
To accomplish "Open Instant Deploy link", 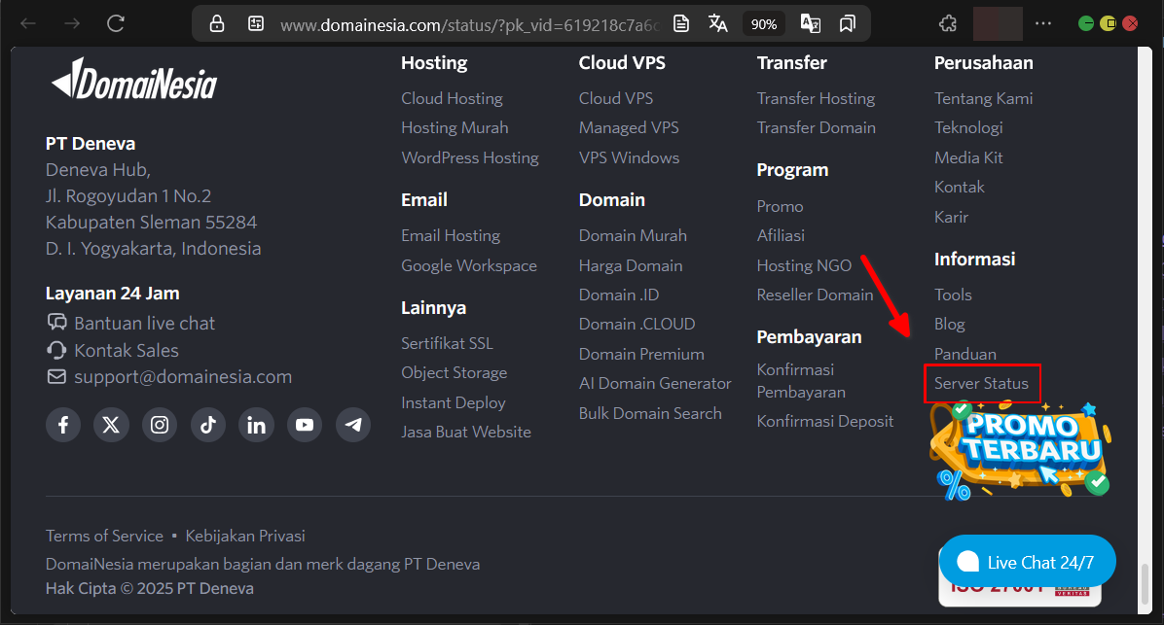I will (x=454, y=402).
